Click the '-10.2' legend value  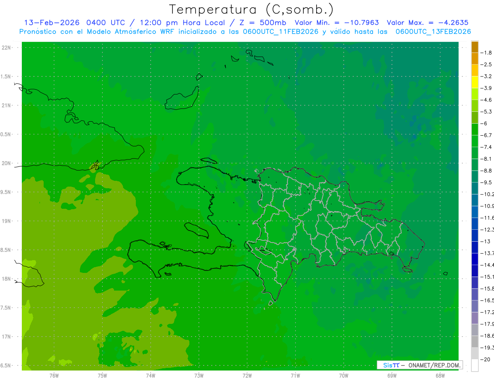tap(487, 194)
